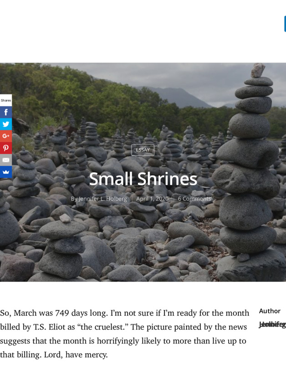Click the Shares counter label
Image resolution: width=286 pixels, height=365 pixels.
6,100
